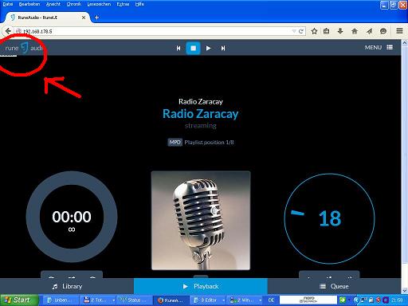Switch to the Unben... taskbar window
Viewport: 408px width, 306px height.
coord(61,300)
